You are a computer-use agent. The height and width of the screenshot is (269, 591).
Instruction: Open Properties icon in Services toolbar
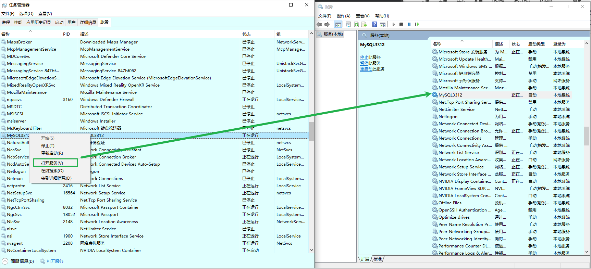pyautogui.click(x=348, y=24)
